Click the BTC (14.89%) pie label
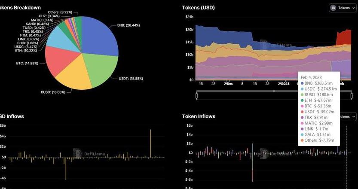 point(27,63)
